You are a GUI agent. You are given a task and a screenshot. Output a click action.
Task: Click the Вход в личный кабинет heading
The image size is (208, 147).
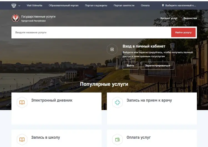tap(144, 46)
